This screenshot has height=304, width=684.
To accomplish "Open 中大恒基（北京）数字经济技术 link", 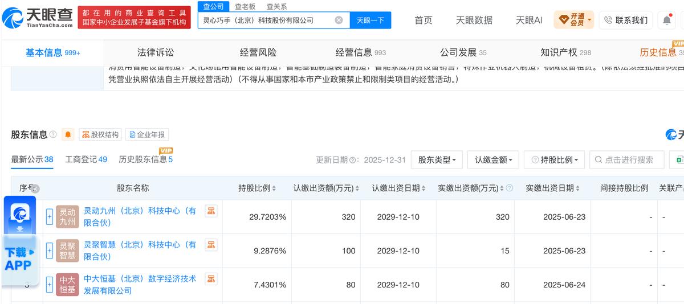I will tap(140, 285).
